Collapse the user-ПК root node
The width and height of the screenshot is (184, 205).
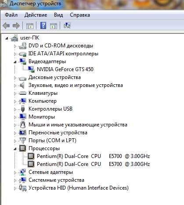(x=7, y=39)
